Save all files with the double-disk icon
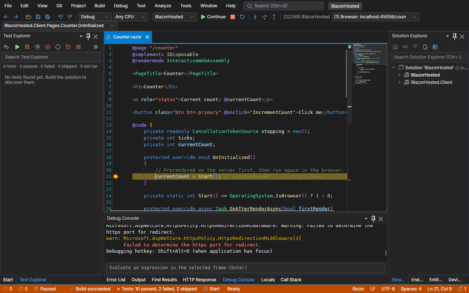Viewport: 469px width, 293px height. [48, 17]
